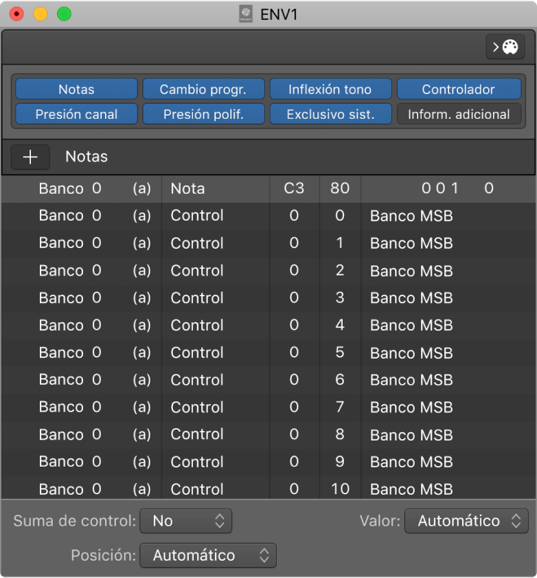Image resolution: width=537 pixels, height=578 pixels.
Task: Open the Posición pop-up menu
Action: click(207, 555)
